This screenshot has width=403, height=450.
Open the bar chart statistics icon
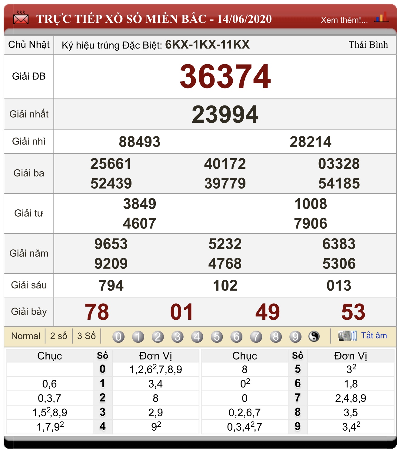(381, 17)
